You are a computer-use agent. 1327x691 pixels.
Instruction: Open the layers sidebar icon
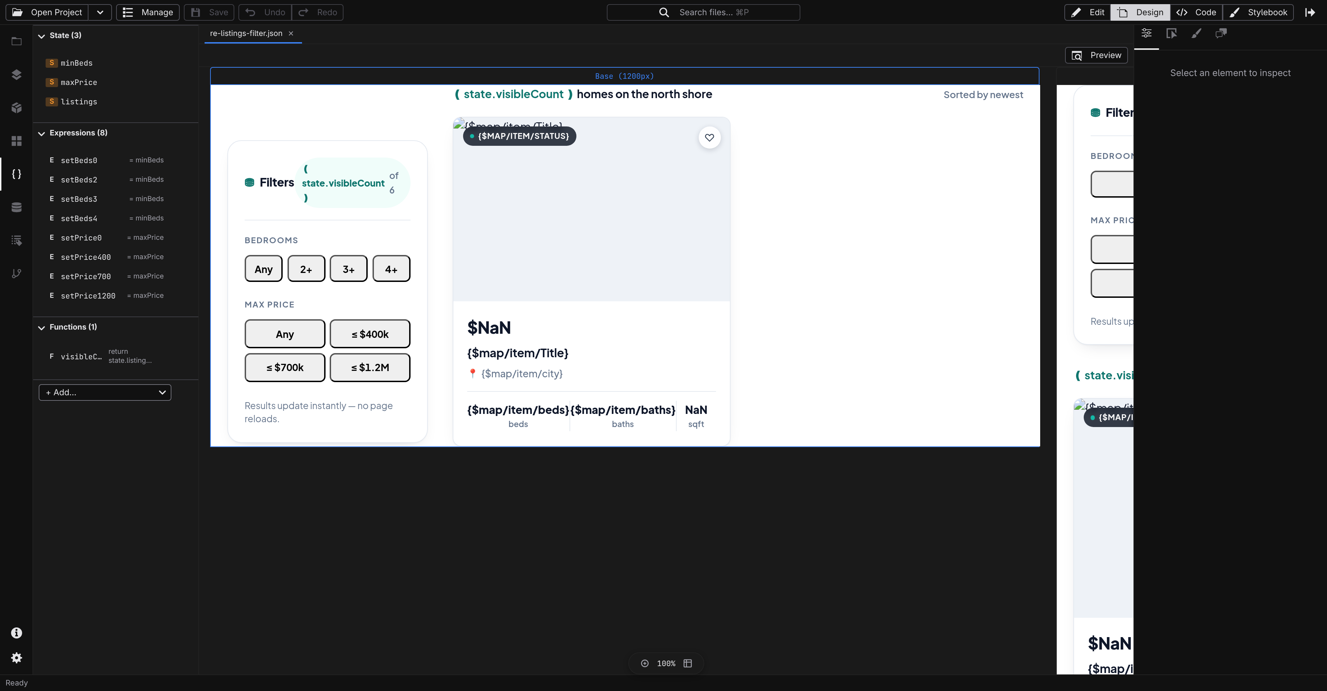pos(17,75)
